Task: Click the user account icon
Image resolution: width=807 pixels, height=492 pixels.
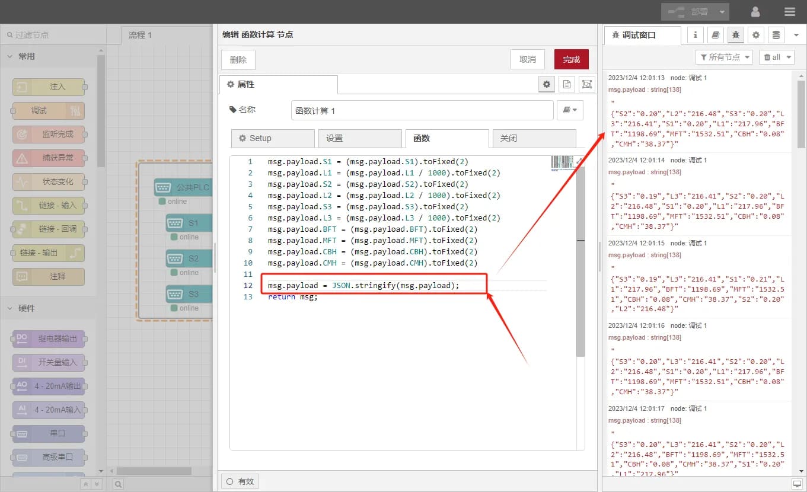Action: point(755,12)
